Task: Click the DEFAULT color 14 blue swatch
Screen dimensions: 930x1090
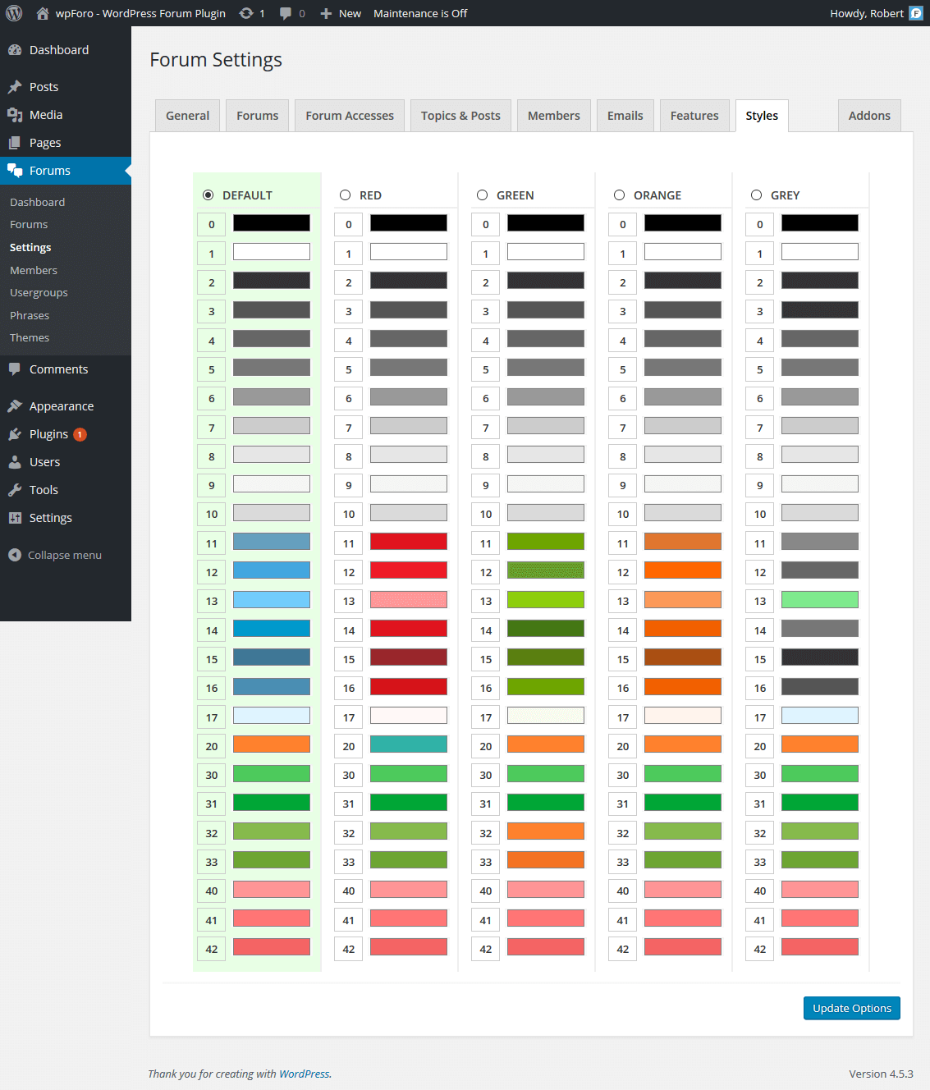Action: coord(272,629)
